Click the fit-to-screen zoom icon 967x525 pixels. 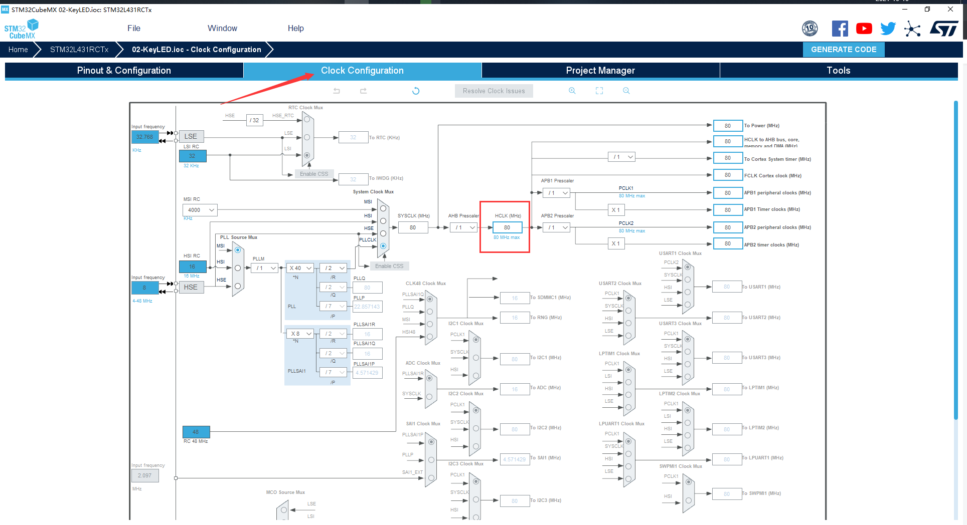tap(599, 91)
